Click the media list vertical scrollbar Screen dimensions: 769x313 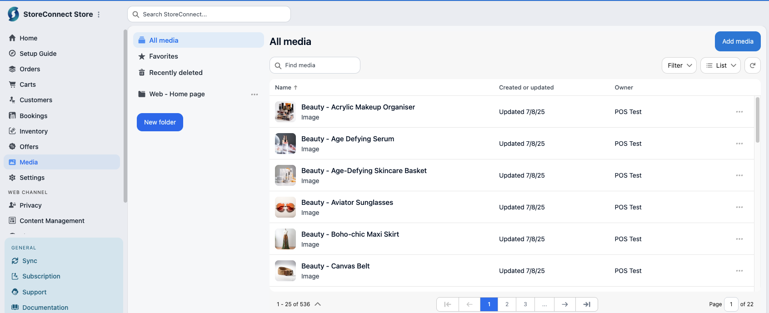758,120
